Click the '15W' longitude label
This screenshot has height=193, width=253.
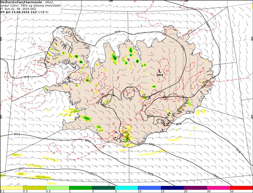[x=186, y=1]
